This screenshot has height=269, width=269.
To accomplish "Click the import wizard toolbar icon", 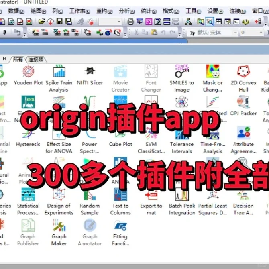I will point(36,32).
